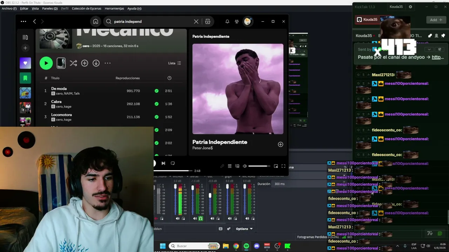Open KickTalk settings gear

410,7
